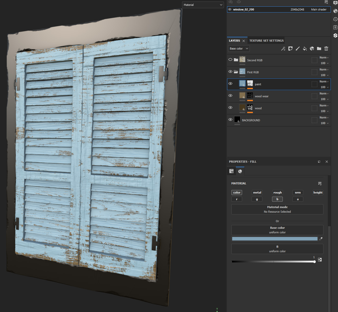This screenshot has height=312, width=338.
Task: Click the Substance Painter logo in right sidebar
Action: (x=335, y=35)
